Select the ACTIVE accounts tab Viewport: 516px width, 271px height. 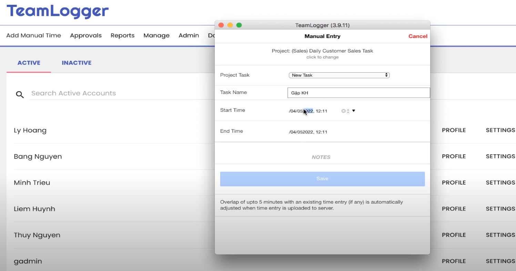pyautogui.click(x=29, y=63)
